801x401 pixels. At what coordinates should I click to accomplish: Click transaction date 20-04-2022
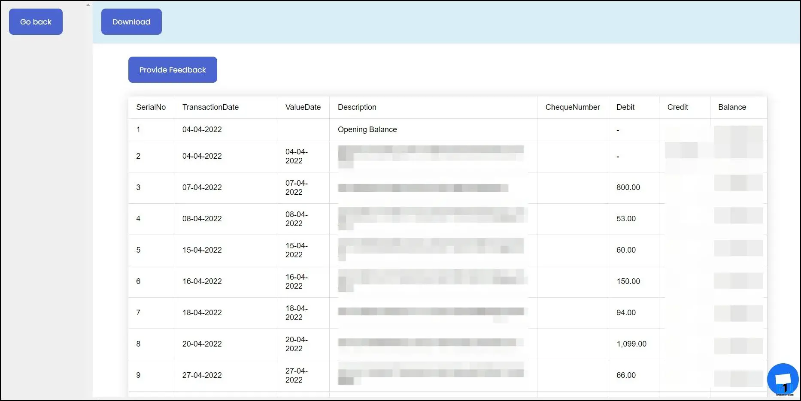pyautogui.click(x=202, y=344)
